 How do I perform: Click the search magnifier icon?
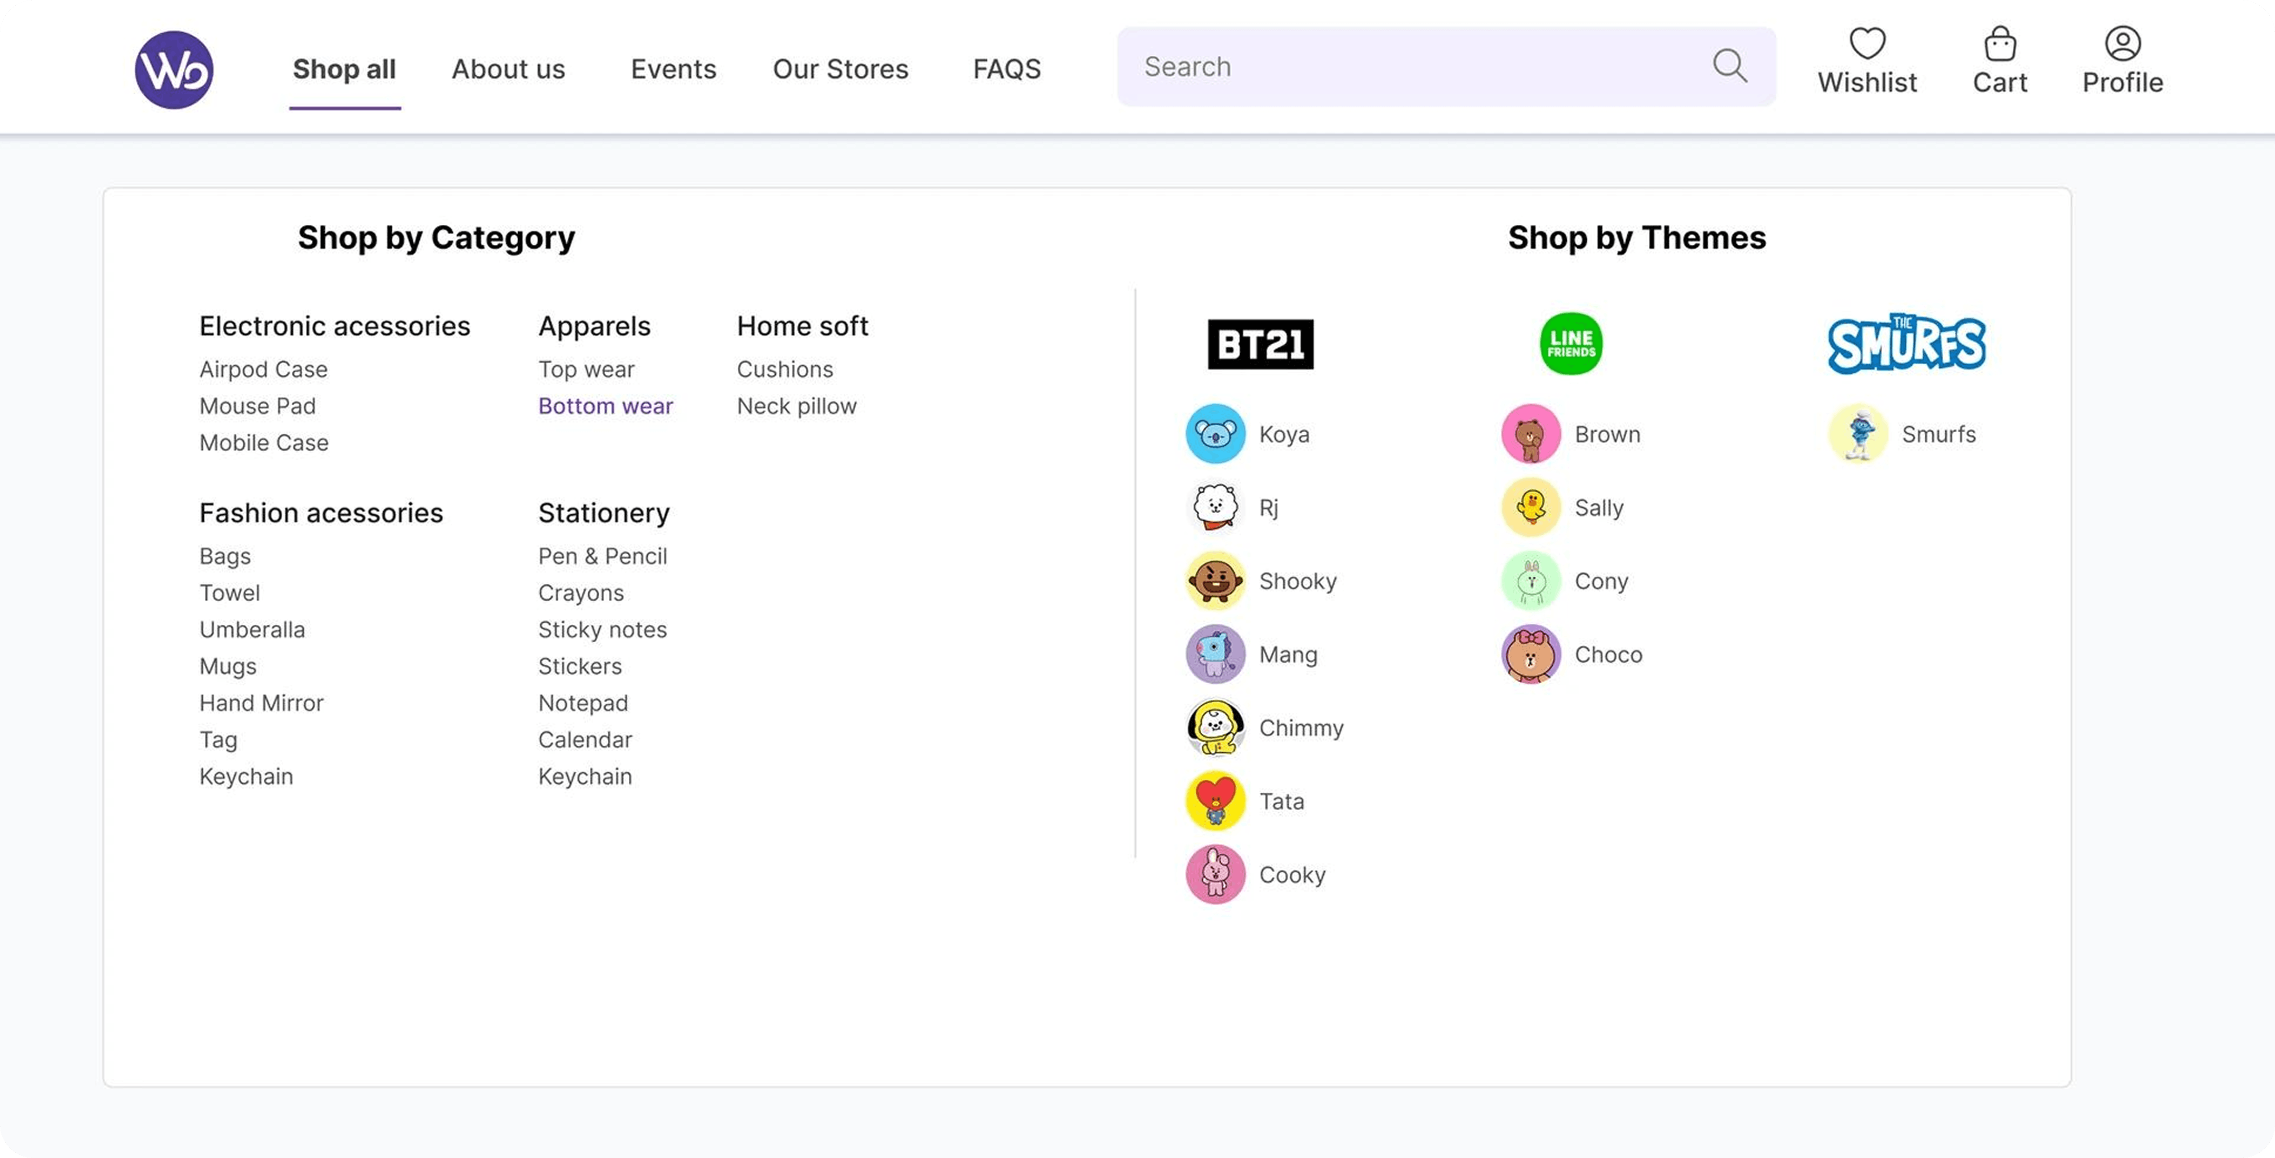pyautogui.click(x=1729, y=66)
